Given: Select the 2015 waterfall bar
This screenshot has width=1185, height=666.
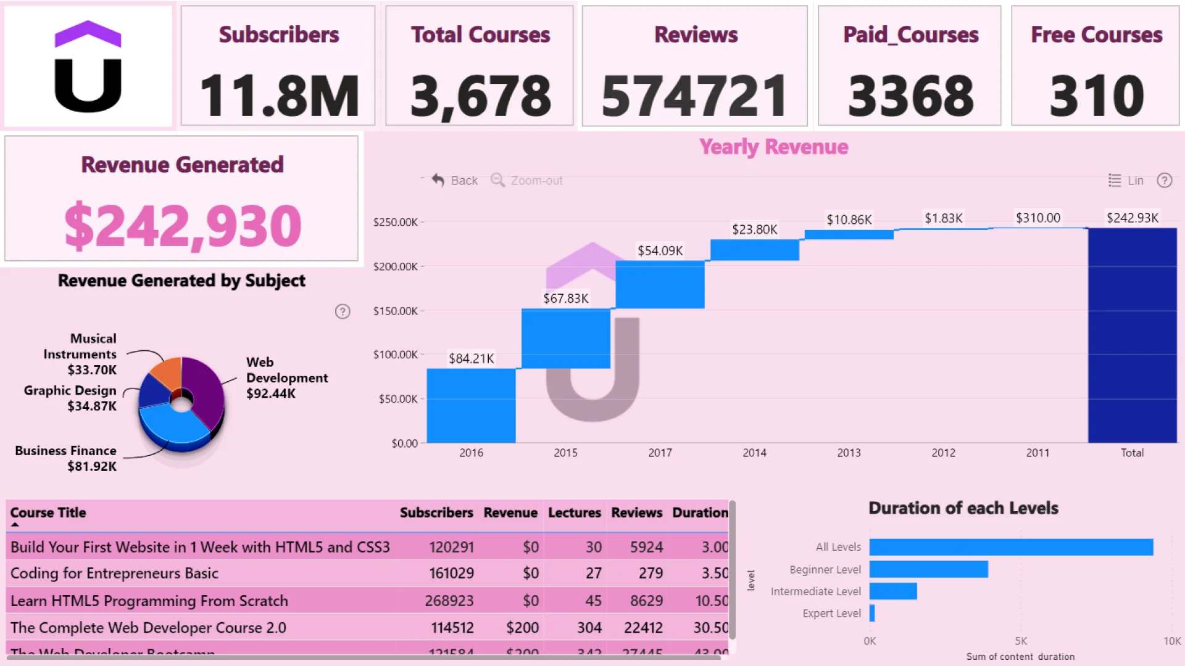Looking at the screenshot, I should click(x=565, y=339).
